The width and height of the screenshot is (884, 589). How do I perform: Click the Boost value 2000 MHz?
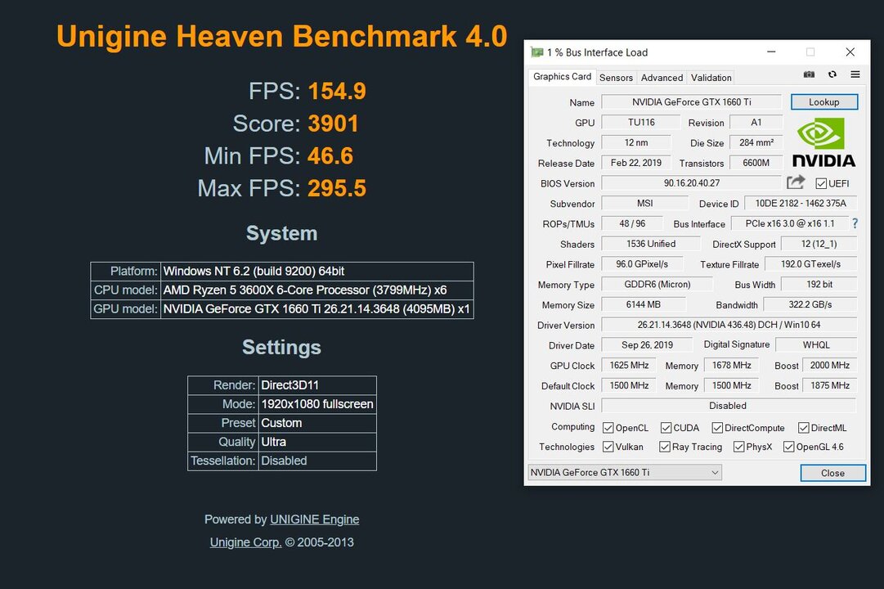830,366
